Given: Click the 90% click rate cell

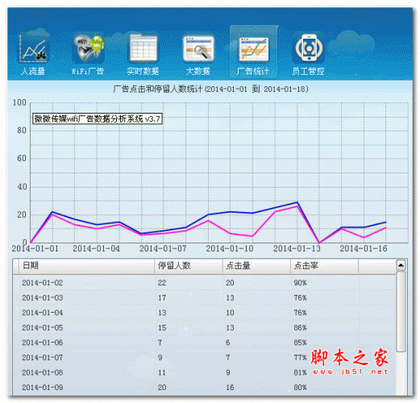Looking at the screenshot, I should [x=300, y=283].
